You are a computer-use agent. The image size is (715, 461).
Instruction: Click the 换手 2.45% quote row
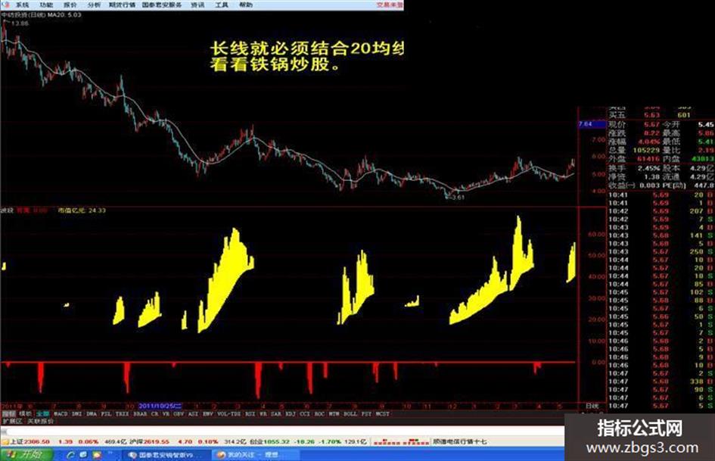pos(634,168)
